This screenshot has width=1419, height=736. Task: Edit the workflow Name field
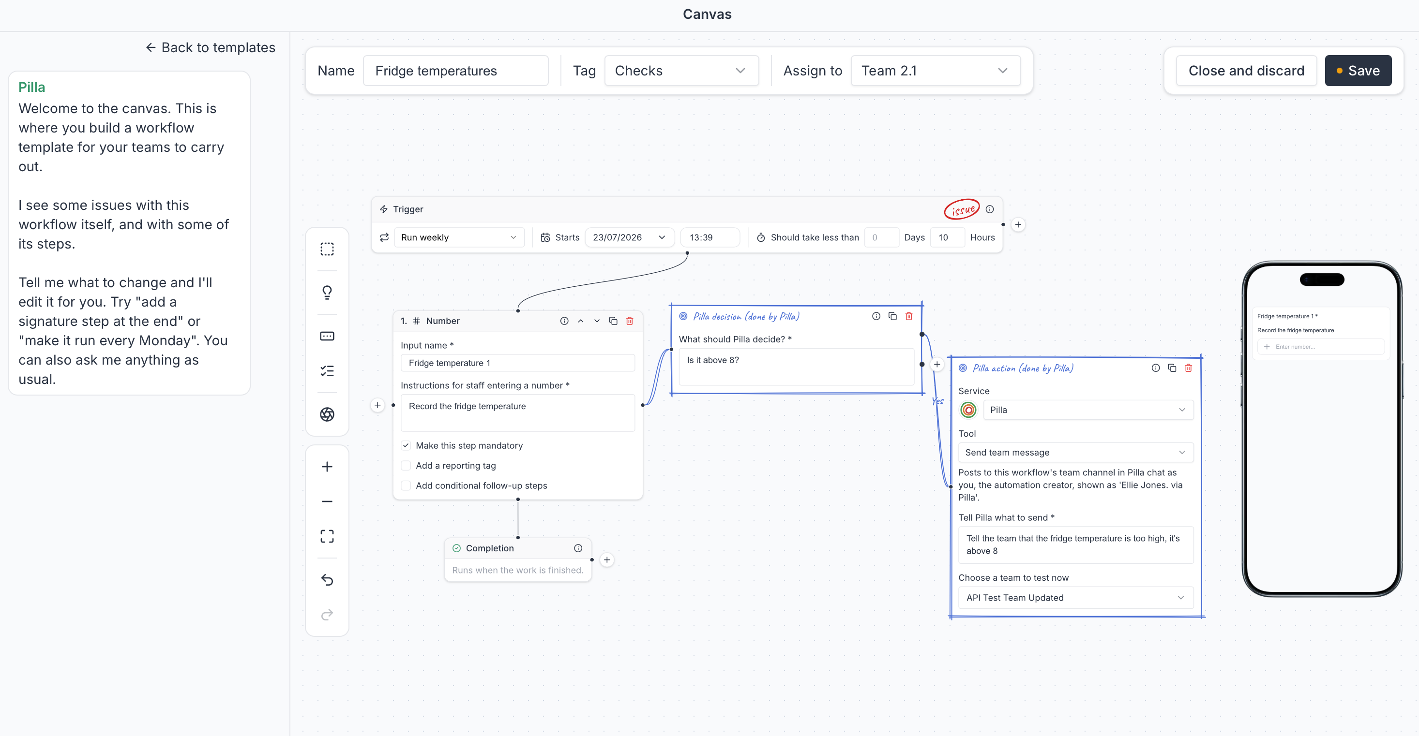coord(455,71)
